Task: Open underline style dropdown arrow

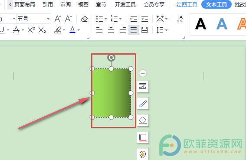Action: [8, 30]
